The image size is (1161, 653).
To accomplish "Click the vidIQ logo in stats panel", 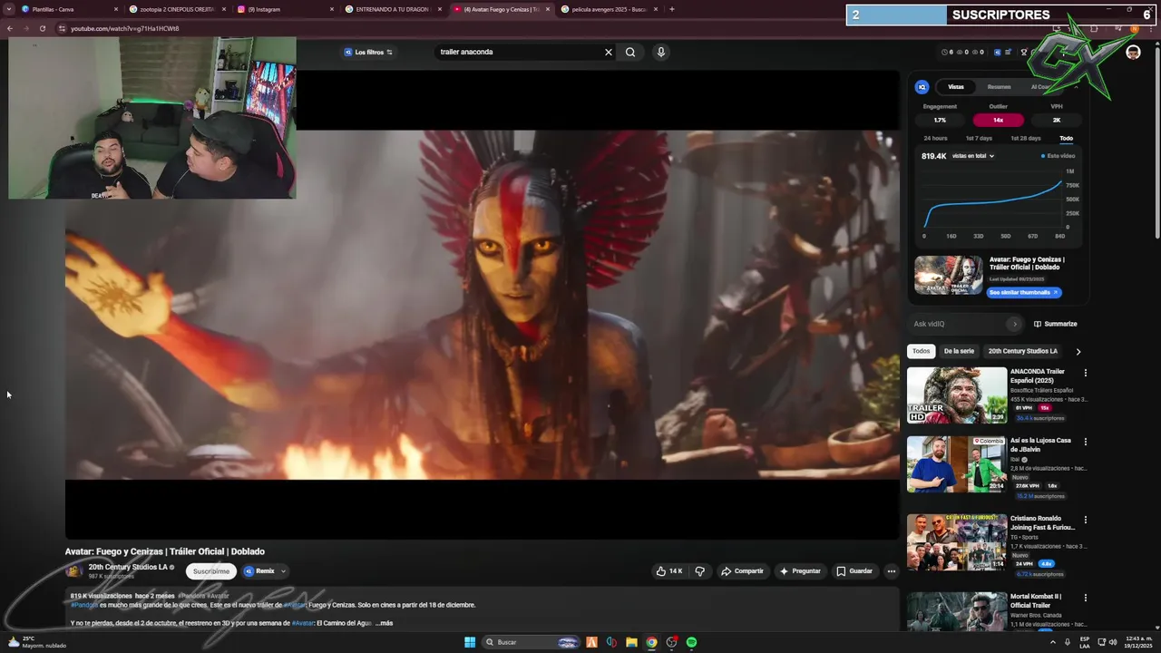I will (x=922, y=87).
